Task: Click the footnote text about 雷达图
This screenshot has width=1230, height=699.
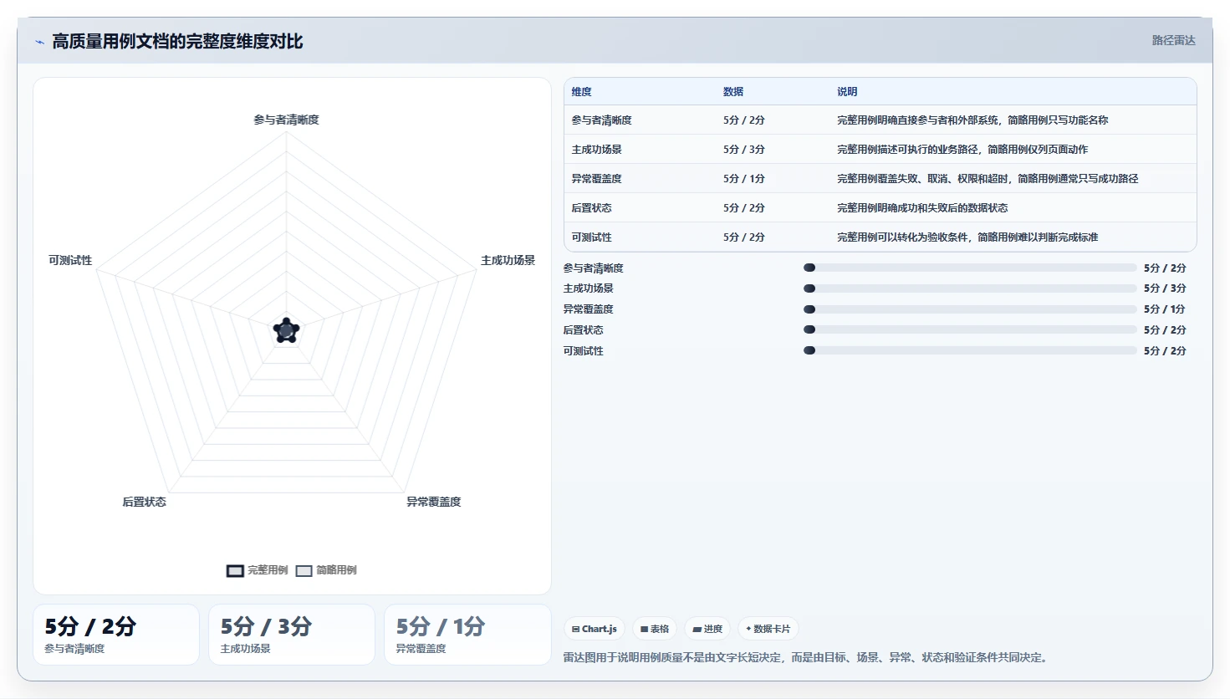Action: pyautogui.click(x=805, y=658)
